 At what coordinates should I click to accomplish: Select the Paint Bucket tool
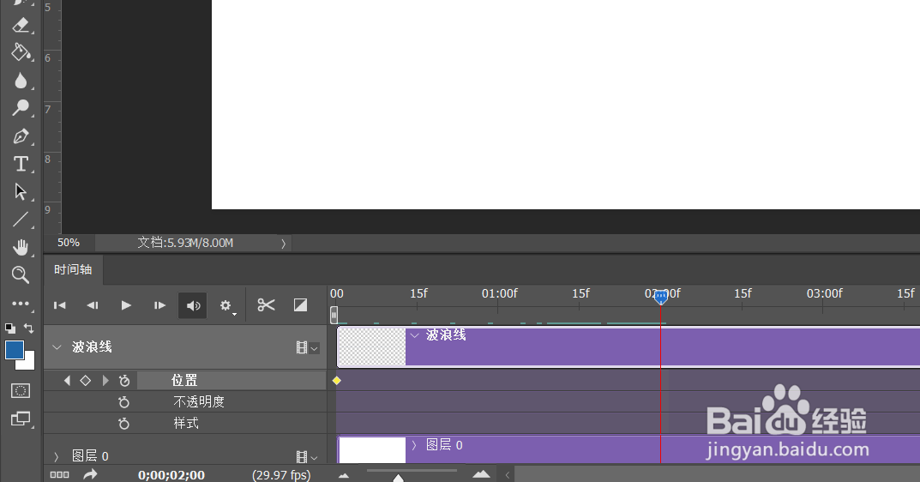coord(21,52)
